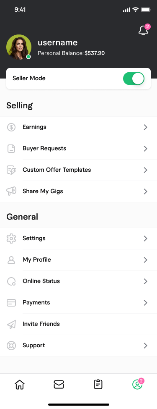
Task: Tap the Custom Offer Templates lightning icon
Action: (11, 170)
